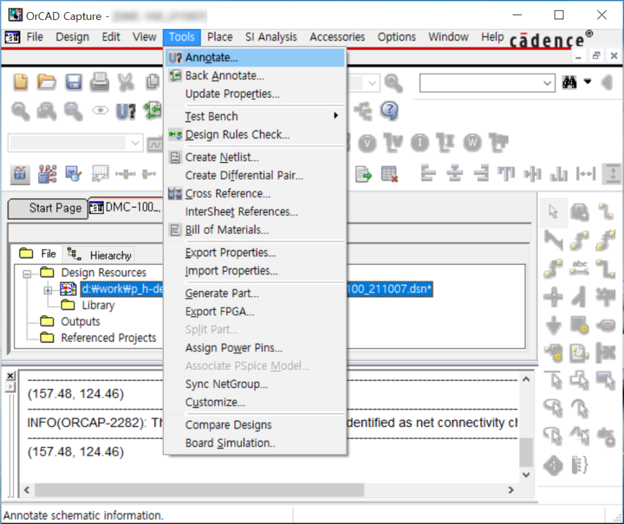624x524 pixels.
Task: Click the Zoom In magnifier icon
Action: point(20,111)
